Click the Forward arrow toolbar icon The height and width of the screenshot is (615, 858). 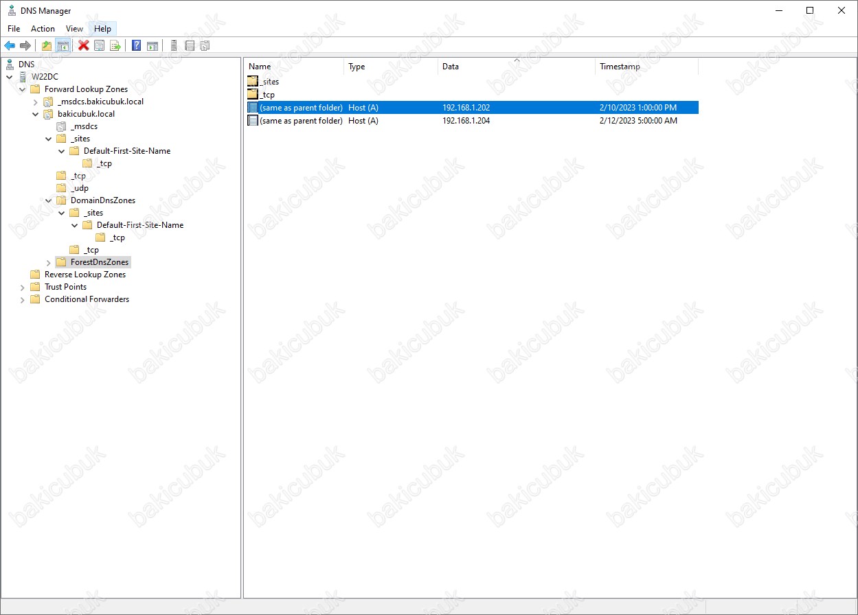pos(25,46)
